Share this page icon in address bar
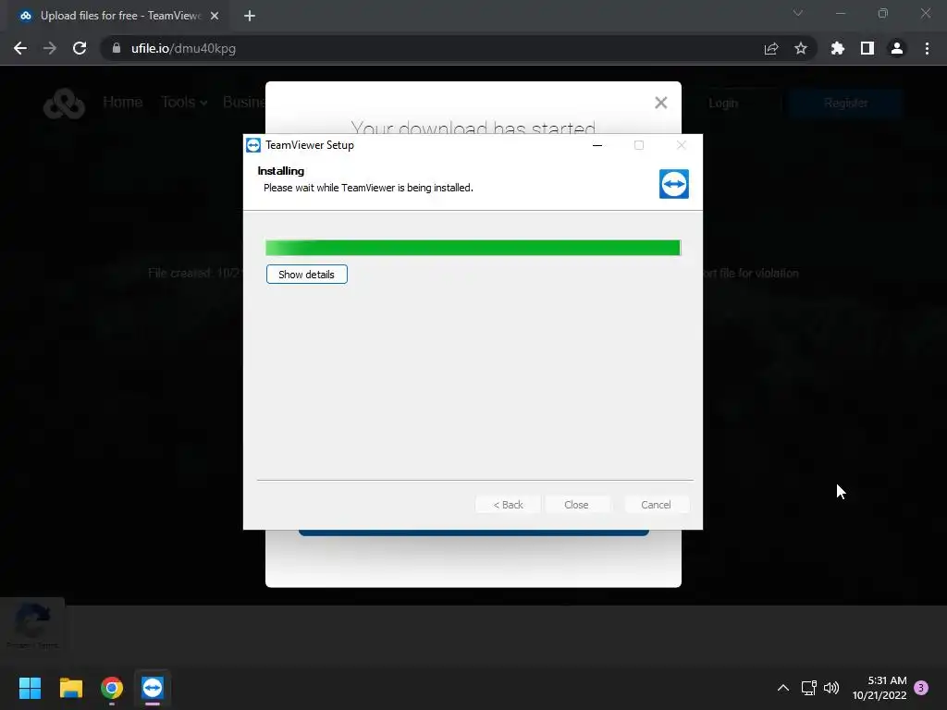947x710 pixels. coord(770,48)
